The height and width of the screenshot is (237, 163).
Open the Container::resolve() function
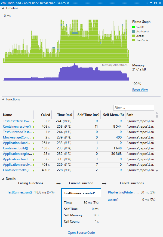(x=17, y=127)
